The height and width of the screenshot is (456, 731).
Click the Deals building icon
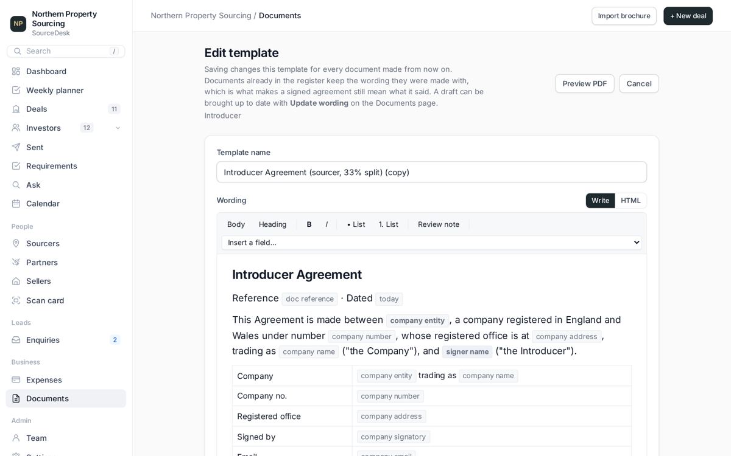pyautogui.click(x=16, y=109)
